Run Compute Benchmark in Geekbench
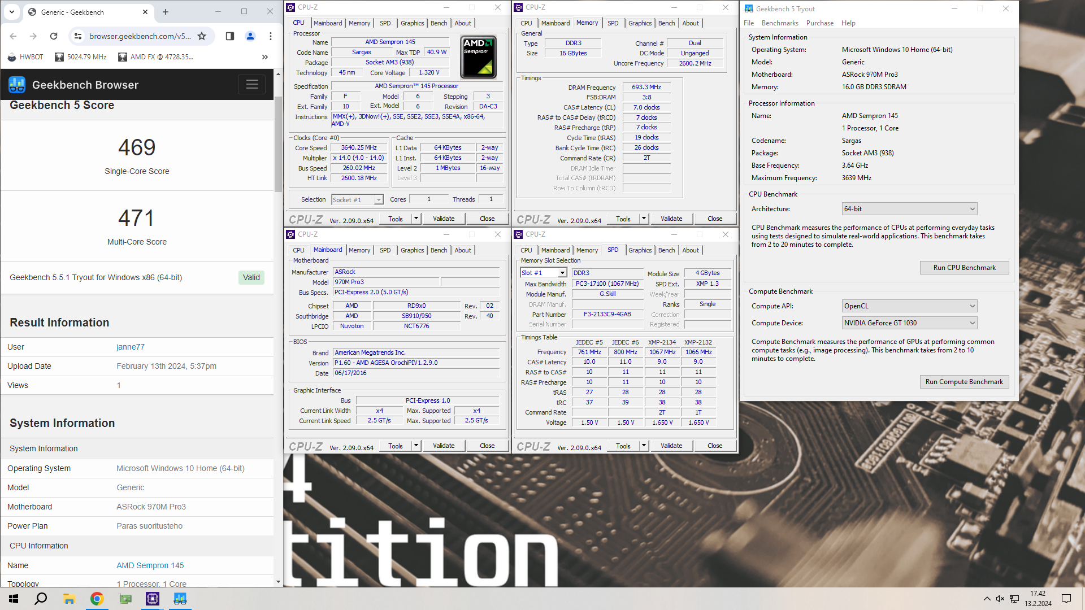1085x610 pixels. click(964, 382)
